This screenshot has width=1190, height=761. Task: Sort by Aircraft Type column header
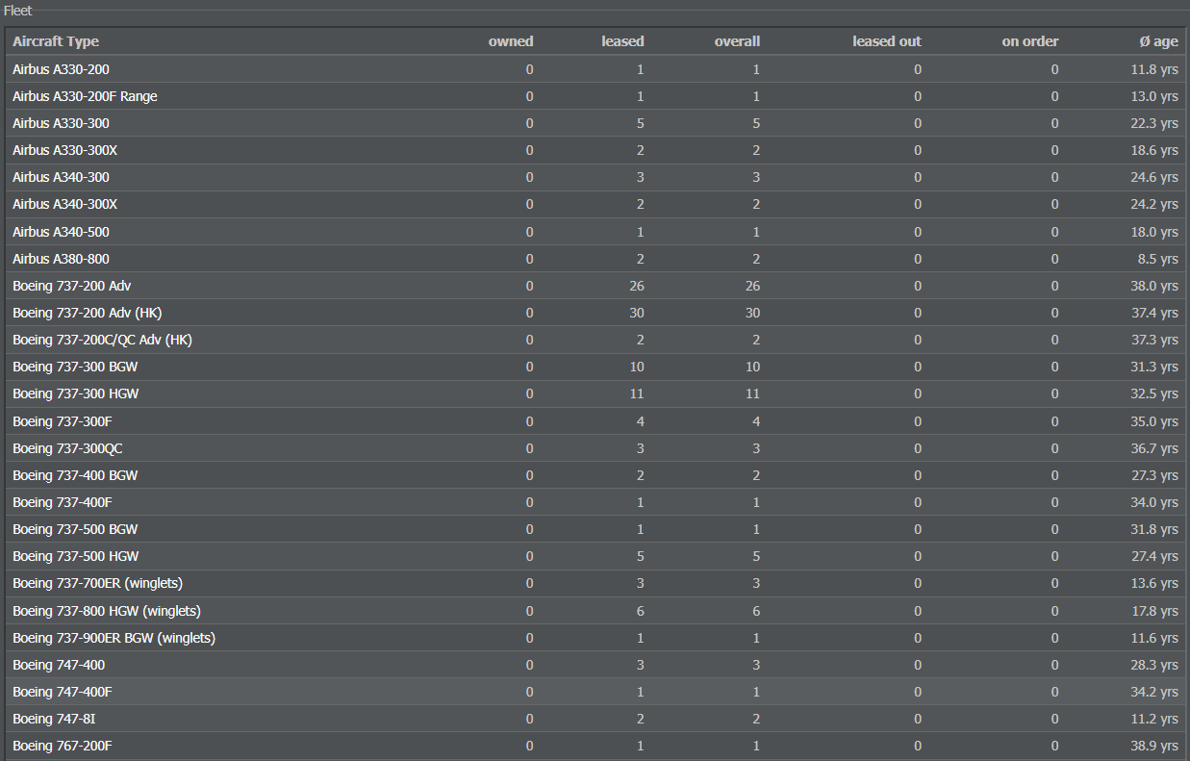point(56,41)
